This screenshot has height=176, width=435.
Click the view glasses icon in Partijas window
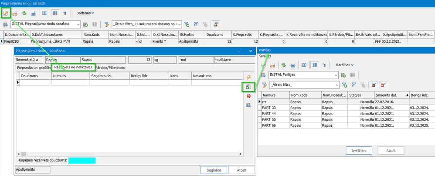coord(272,65)
